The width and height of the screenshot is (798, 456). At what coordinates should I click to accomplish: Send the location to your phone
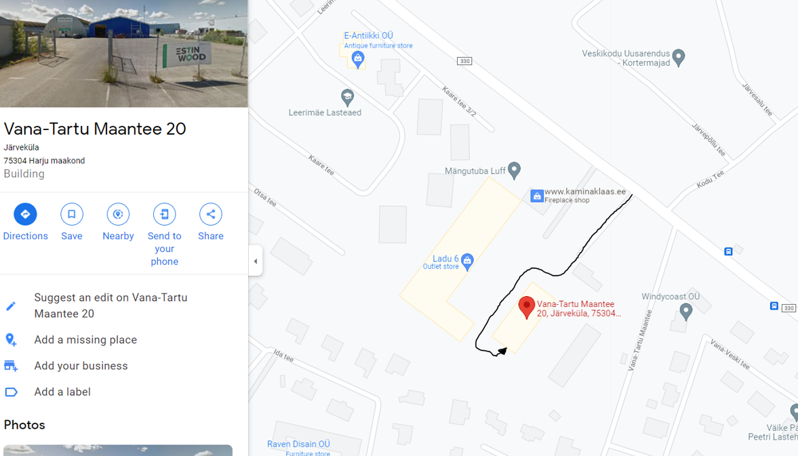tap(164, 214)
